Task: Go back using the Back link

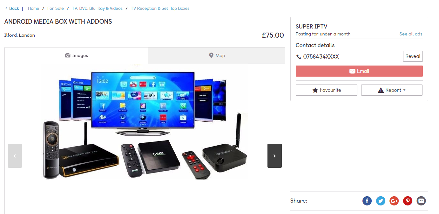Action: [12, 8]
